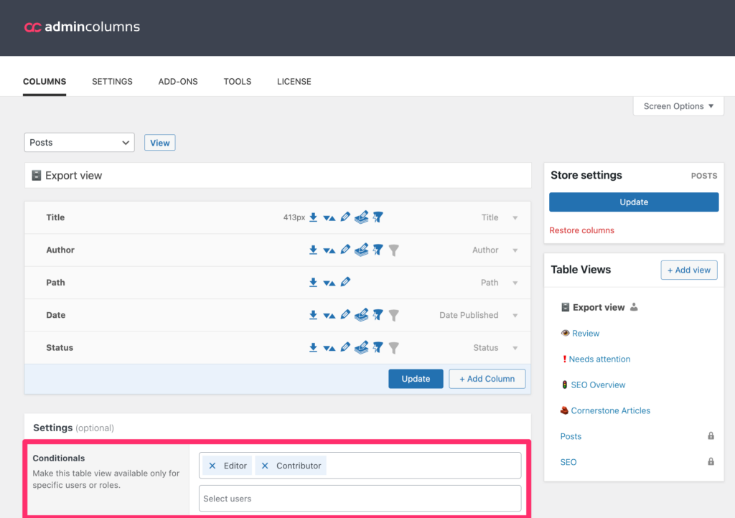The width and height of the screenshot is (735, 518).
Task: Click the sort icon in the Path row
Action: [329, 283]
